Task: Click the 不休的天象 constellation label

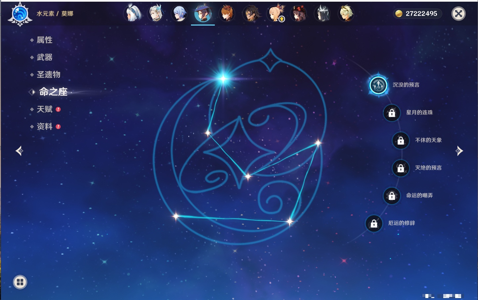Action: pos(428,140)
